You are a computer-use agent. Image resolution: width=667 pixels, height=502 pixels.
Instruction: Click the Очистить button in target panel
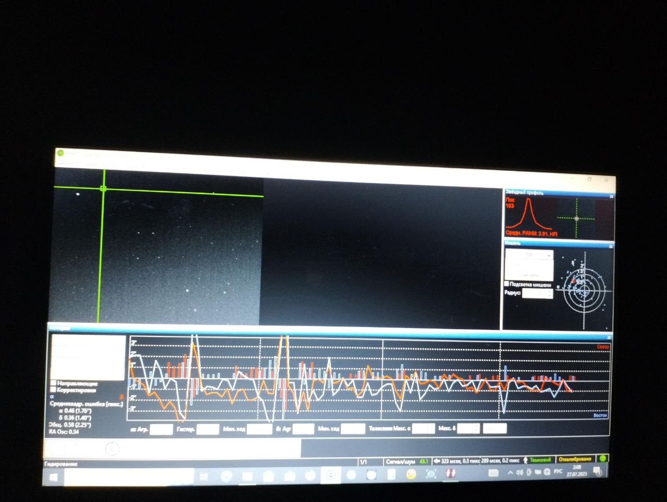[528, 274]
